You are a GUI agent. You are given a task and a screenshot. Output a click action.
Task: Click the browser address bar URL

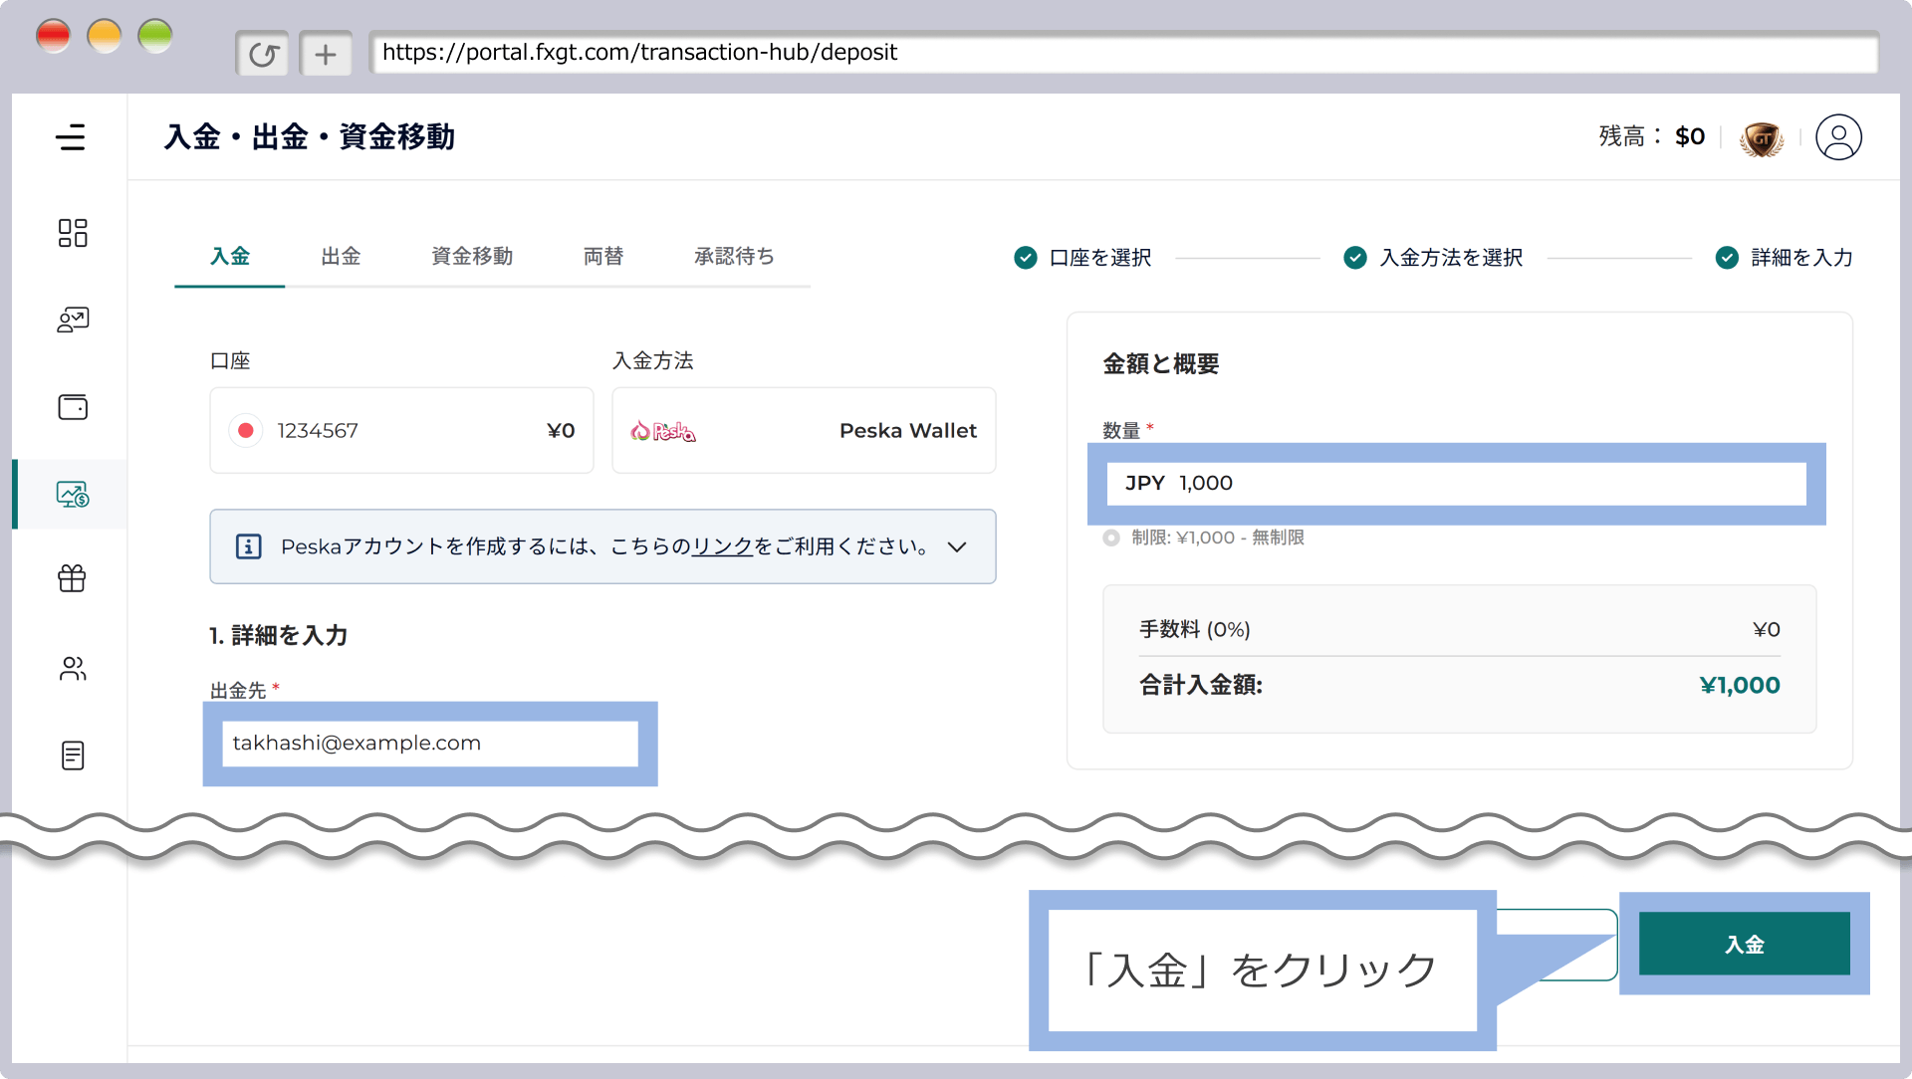(x=1123, y=53)
